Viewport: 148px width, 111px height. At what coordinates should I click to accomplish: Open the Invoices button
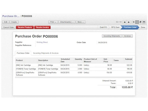(x=128, y=36)
